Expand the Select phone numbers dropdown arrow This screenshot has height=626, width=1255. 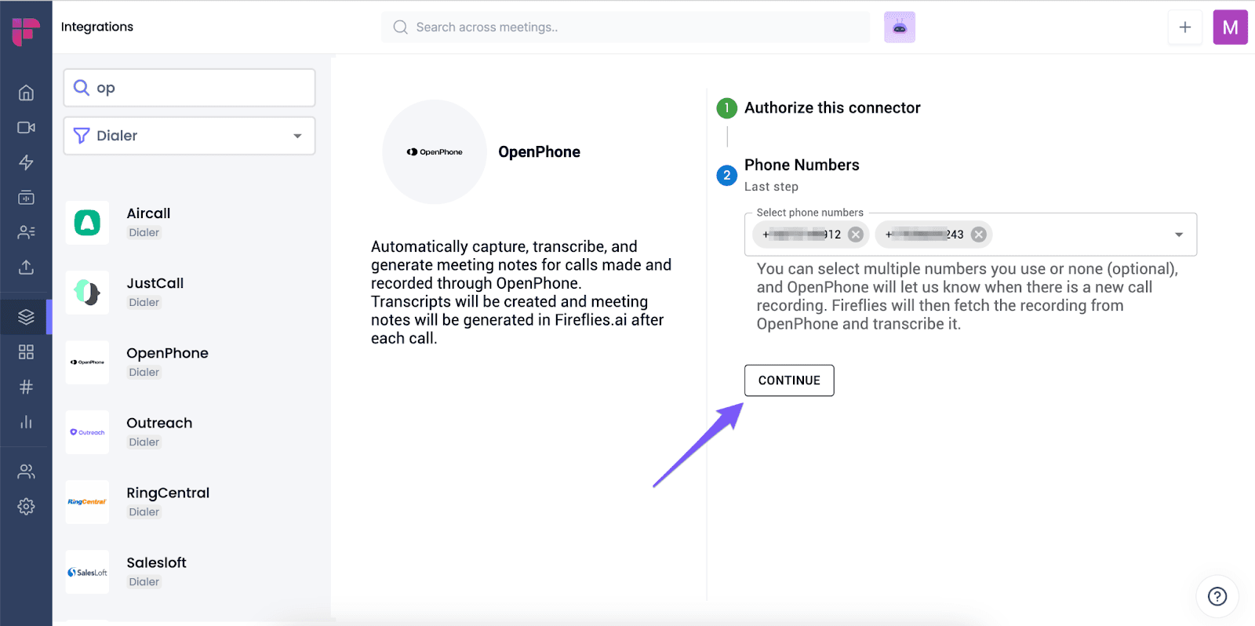1178,235
